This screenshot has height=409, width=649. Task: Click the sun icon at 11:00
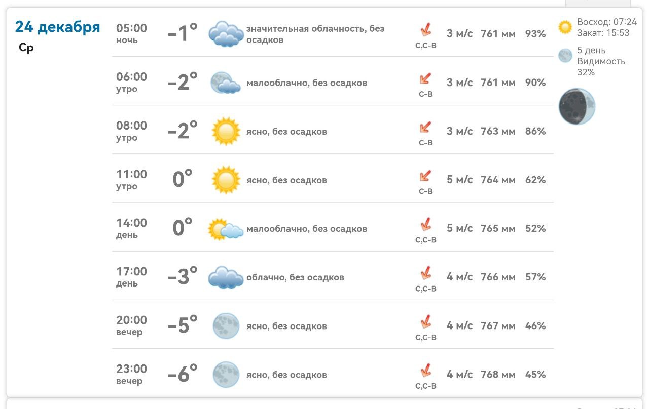click(x=226, y=180)
